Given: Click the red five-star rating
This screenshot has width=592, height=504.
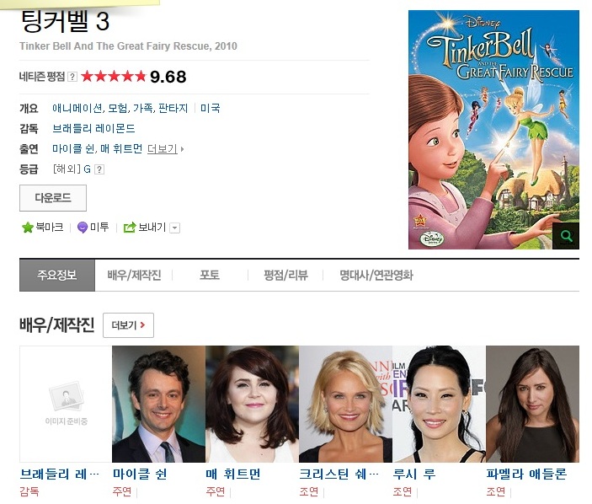Looking at the screenshot, I should (114, 77).
